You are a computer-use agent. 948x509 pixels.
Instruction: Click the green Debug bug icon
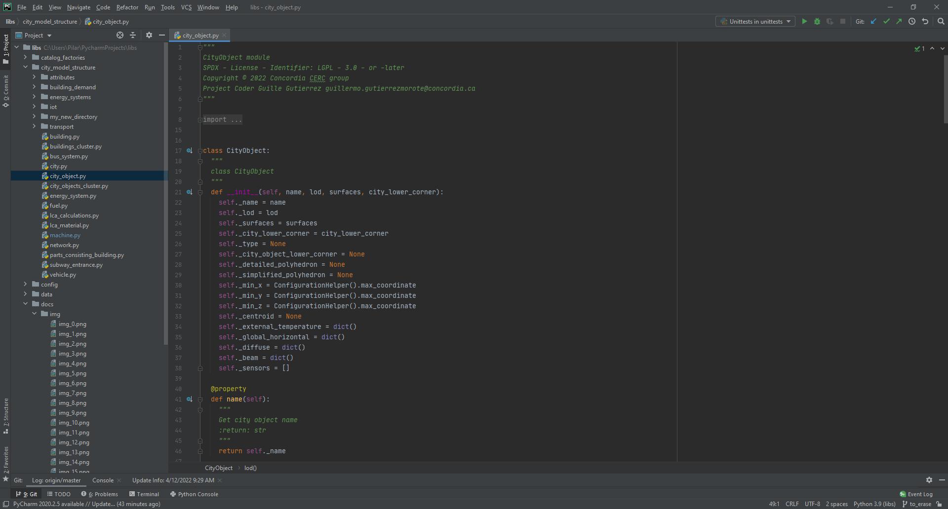[x=817, y=21]
